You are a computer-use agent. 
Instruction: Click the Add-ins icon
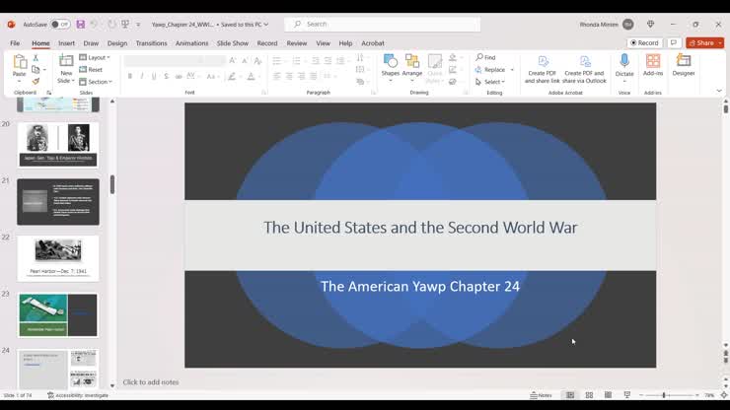653,65
